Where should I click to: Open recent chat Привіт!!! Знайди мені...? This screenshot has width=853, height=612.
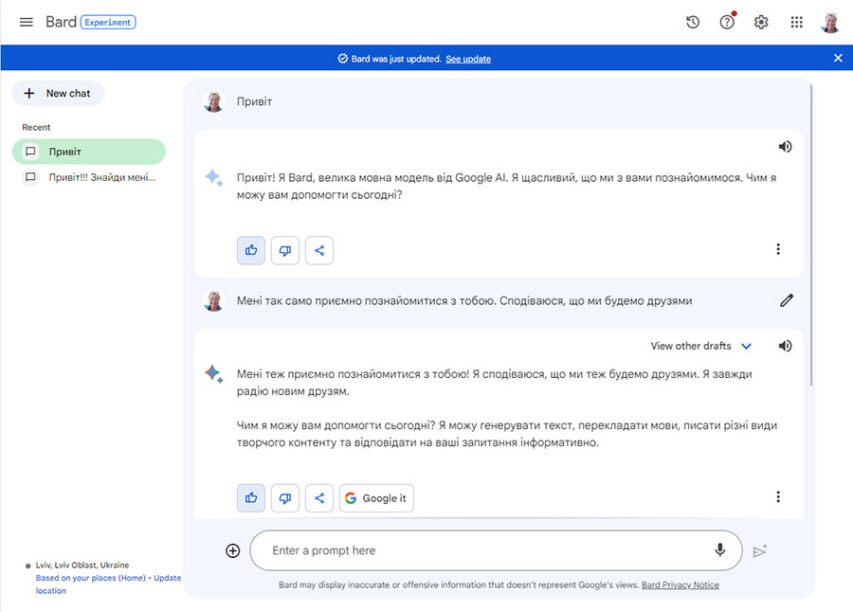coord(89,177)
